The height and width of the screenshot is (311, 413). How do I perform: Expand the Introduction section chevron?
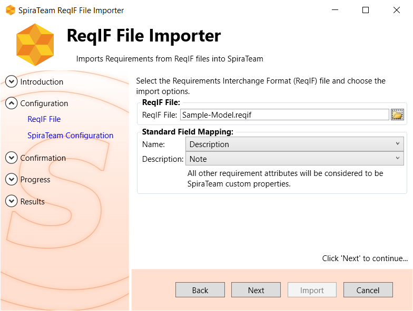(x=11, y=81)
